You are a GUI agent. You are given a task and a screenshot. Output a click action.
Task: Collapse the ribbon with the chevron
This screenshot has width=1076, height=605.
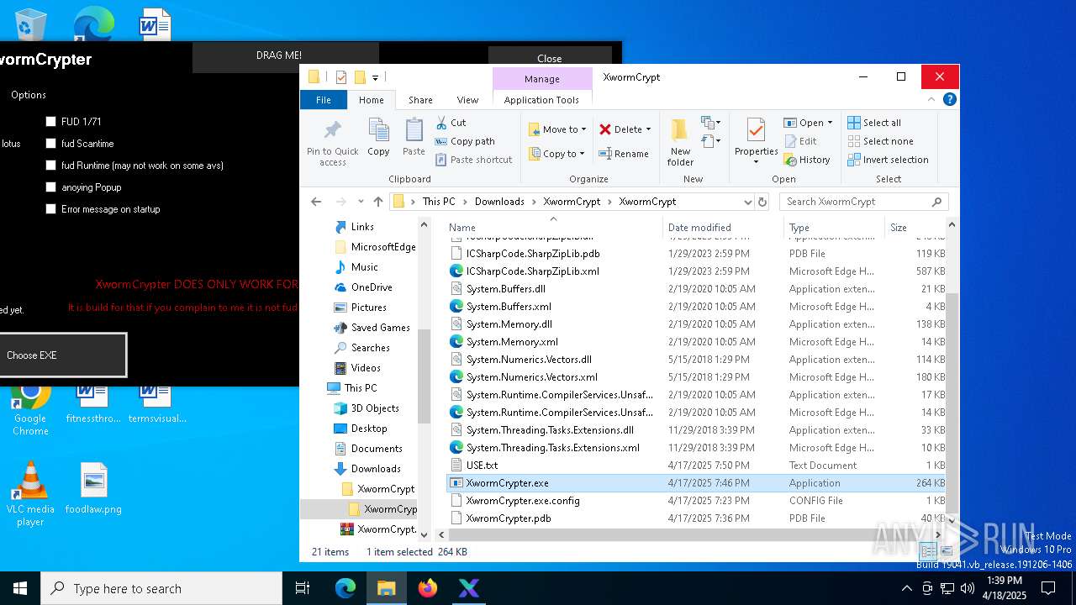[x=931, y=99]
